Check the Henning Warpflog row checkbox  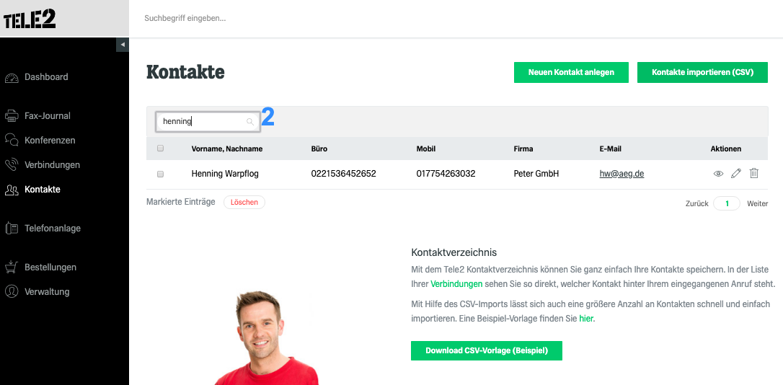point(160,174)
